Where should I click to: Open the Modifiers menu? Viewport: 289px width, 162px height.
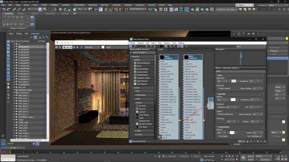pyautogui.click(x=54, y=5)
